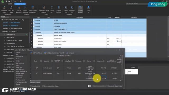Check the Show Subtotal checkbox
Screen dimensions: 169x95
pos(30,86)
